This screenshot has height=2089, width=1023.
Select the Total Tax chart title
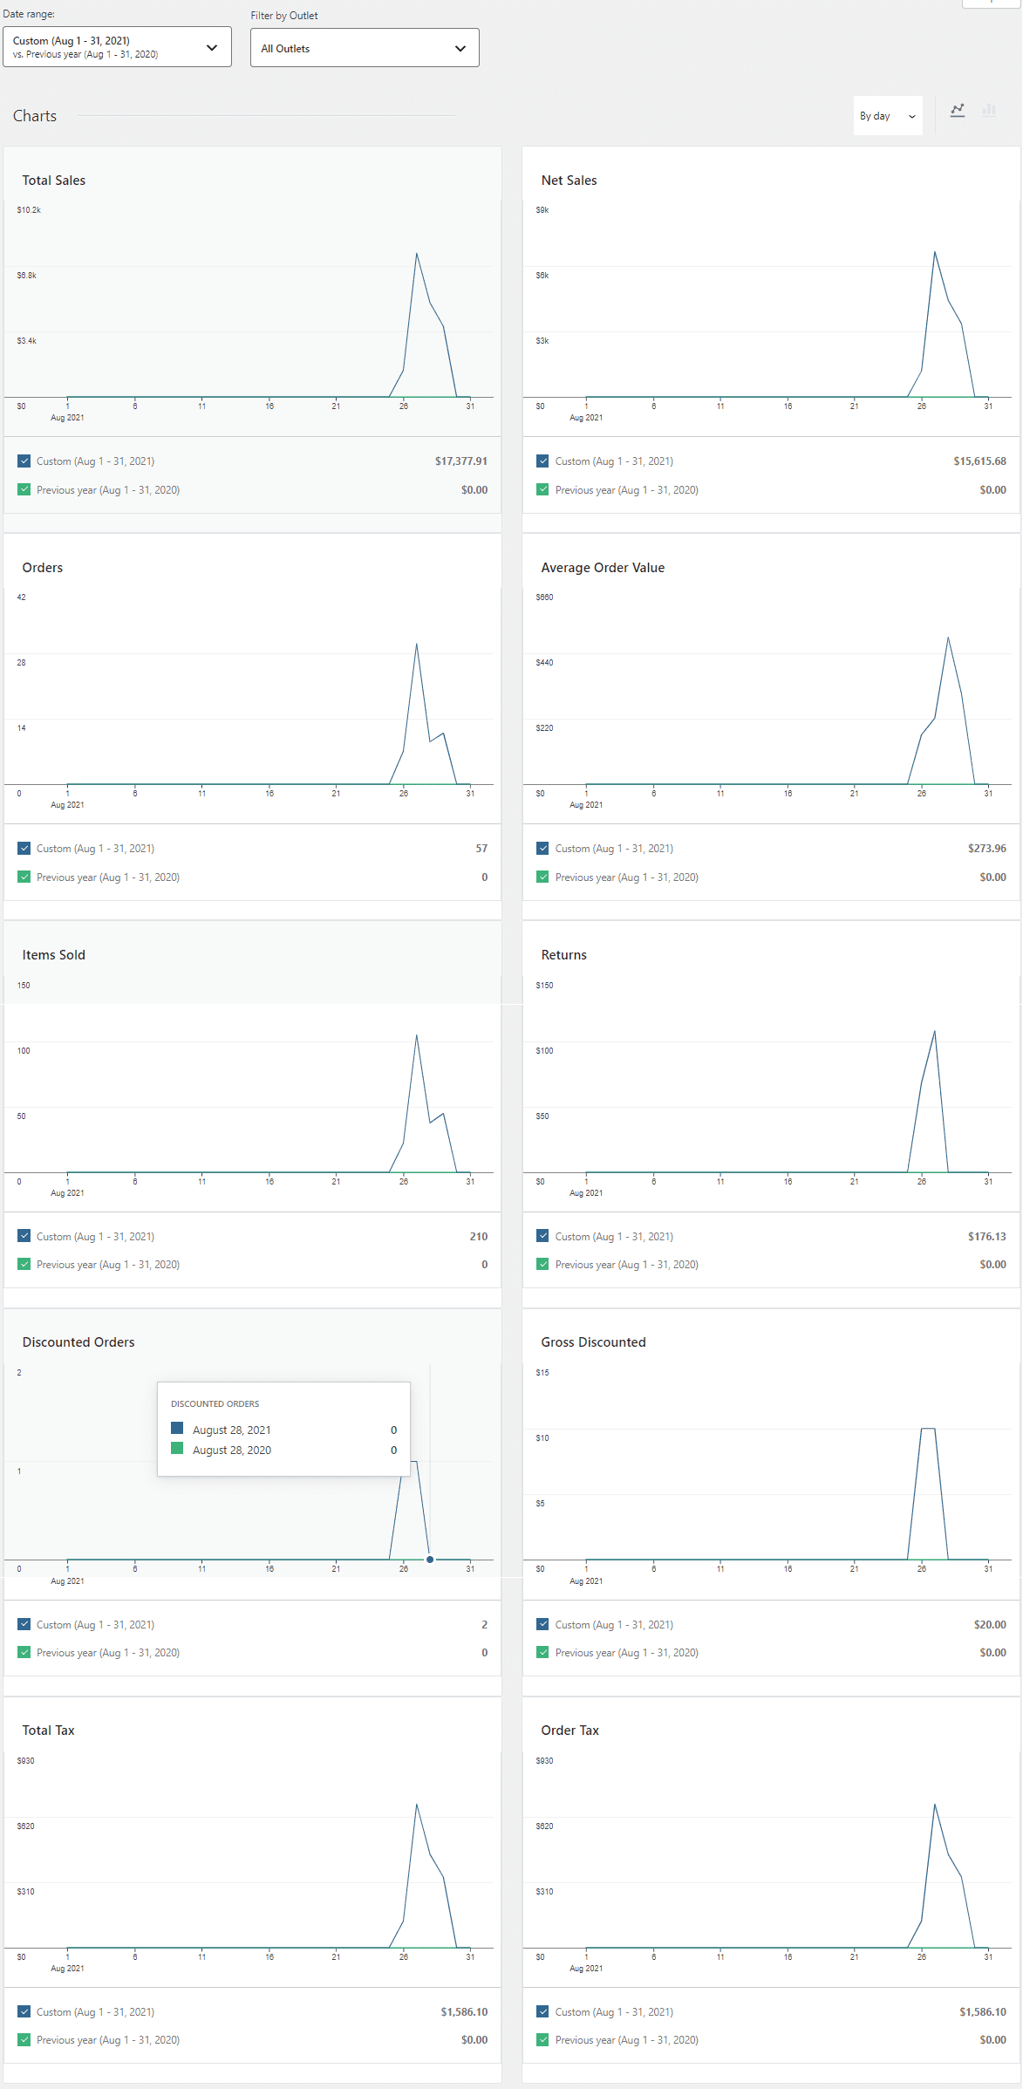point(49,1731)
